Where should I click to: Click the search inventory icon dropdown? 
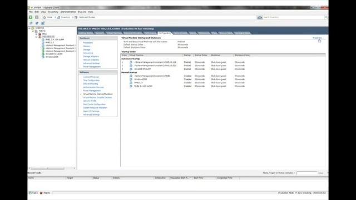260,17
